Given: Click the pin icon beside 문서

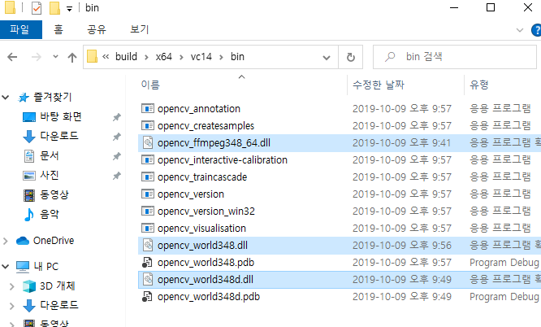Looking at the screenshot, I should pyautogui.click(x=117, y=157).
